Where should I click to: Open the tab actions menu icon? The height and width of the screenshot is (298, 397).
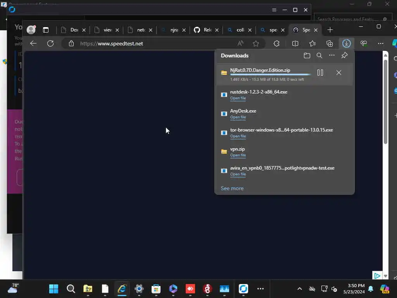pyautogui.click(x=46, y=30)
